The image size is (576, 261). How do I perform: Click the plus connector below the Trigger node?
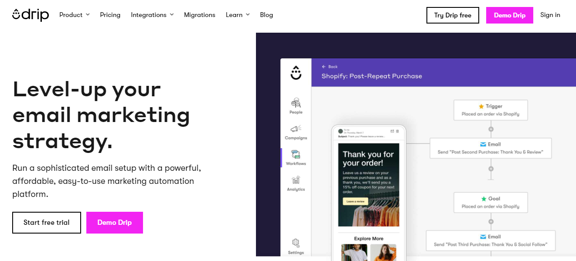491,129
